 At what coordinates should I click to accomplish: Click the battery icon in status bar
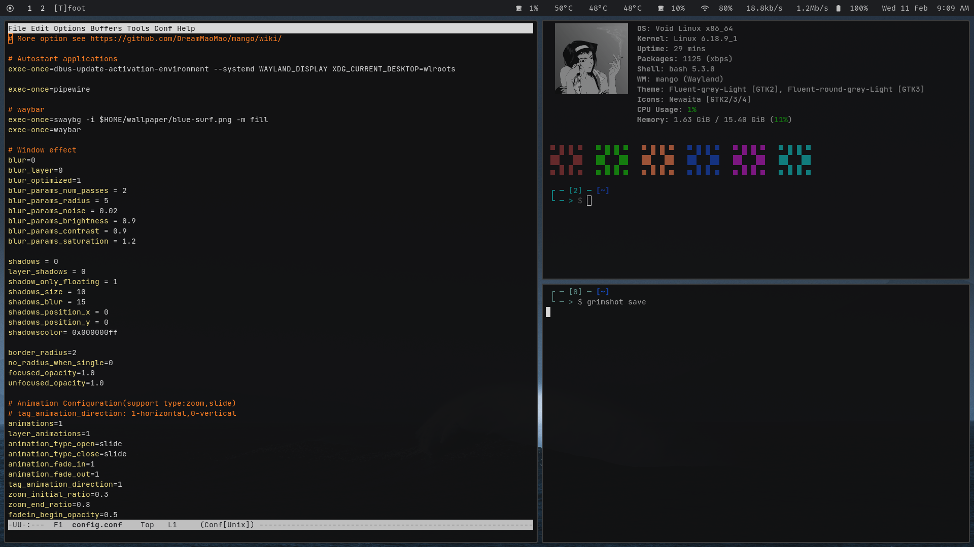coord(839,8)
